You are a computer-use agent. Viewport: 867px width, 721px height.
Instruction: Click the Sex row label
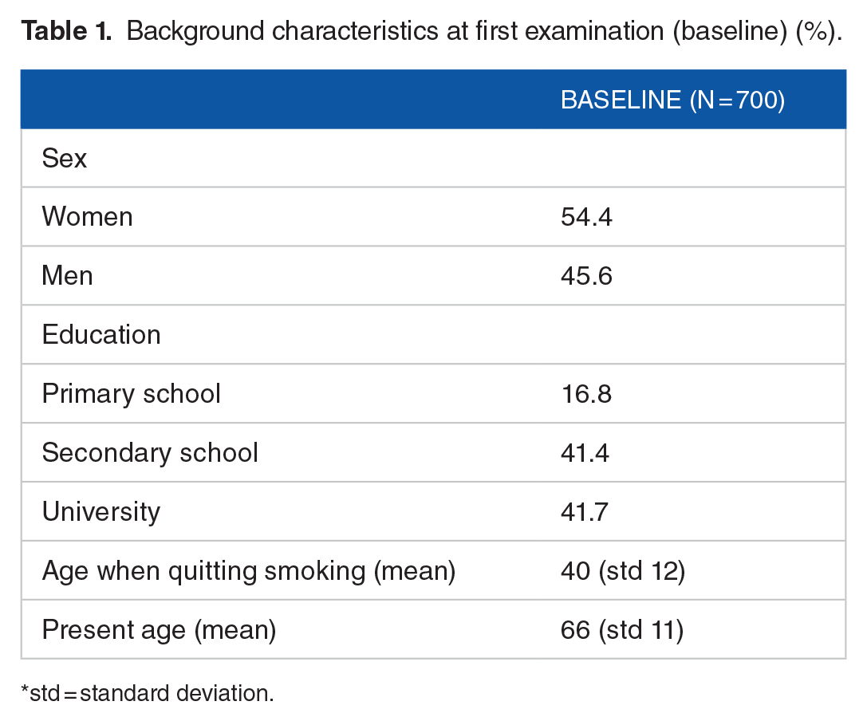click(64, 158)
